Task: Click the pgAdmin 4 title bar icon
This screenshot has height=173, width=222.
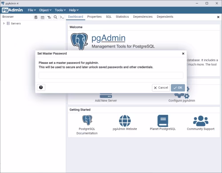Action: (3, 3)
